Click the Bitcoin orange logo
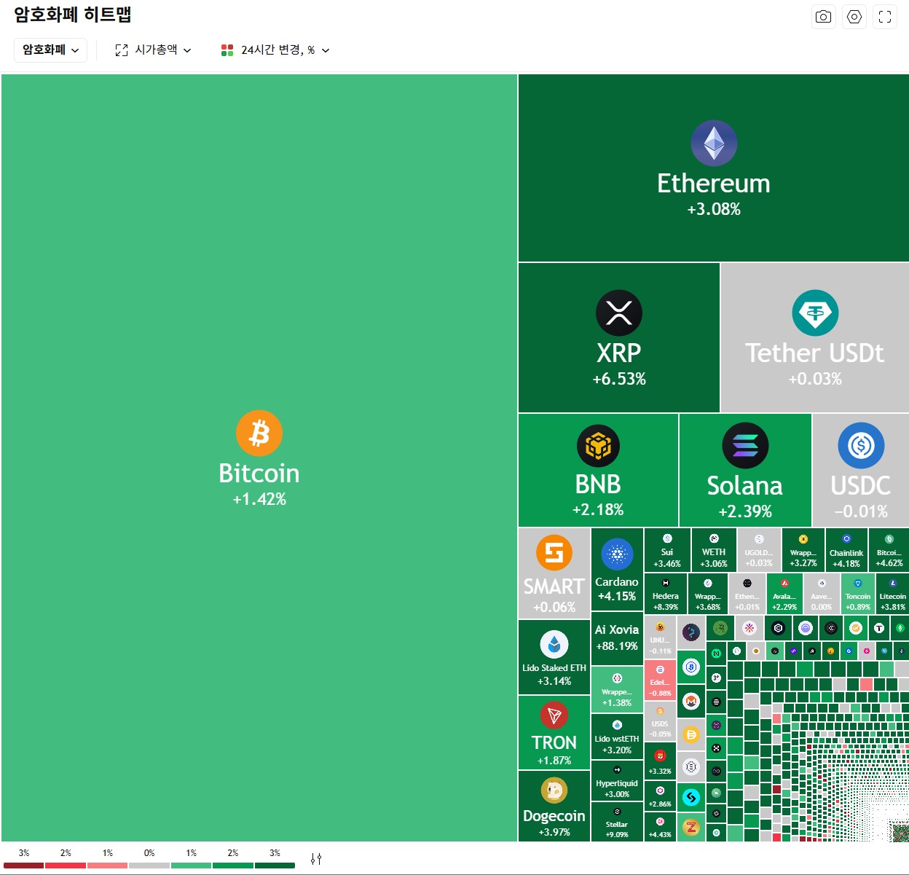Image resolution: width=909 pixels, height=875 pixels. [x=259, y=433]
